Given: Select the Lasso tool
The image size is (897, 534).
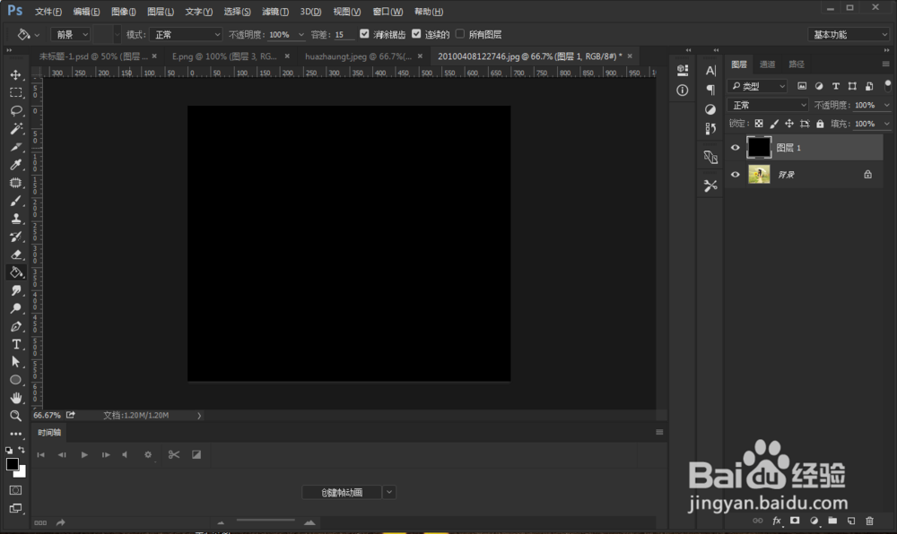Looking at the screenshot, I should click(16, 110).
